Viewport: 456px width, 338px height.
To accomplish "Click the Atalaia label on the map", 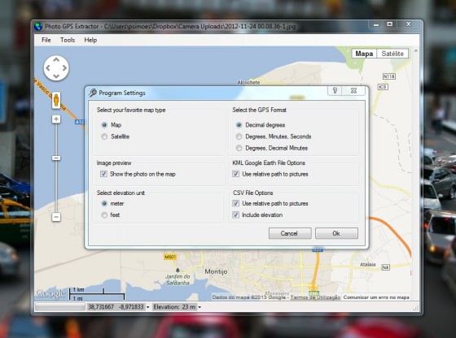I will click(368, 264).
